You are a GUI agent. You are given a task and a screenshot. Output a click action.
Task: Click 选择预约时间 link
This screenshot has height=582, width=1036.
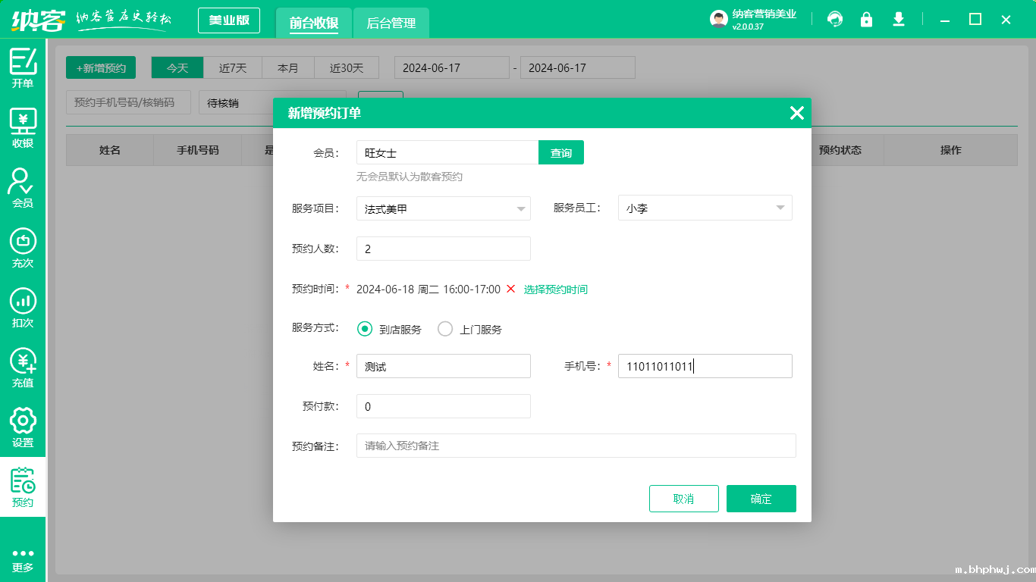coord(556,289)
